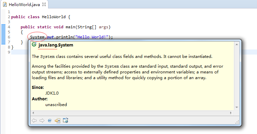
Task: Open attached Javadoc in browser icon
Action: 65,120
